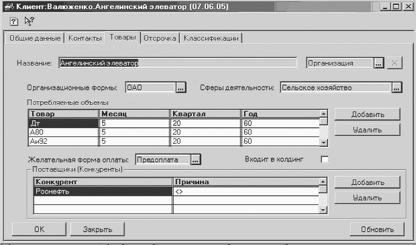Open the Организация selection ellipsis button
Image resolution: width=416 pixels, height=245 pixels.
point(378,62)
